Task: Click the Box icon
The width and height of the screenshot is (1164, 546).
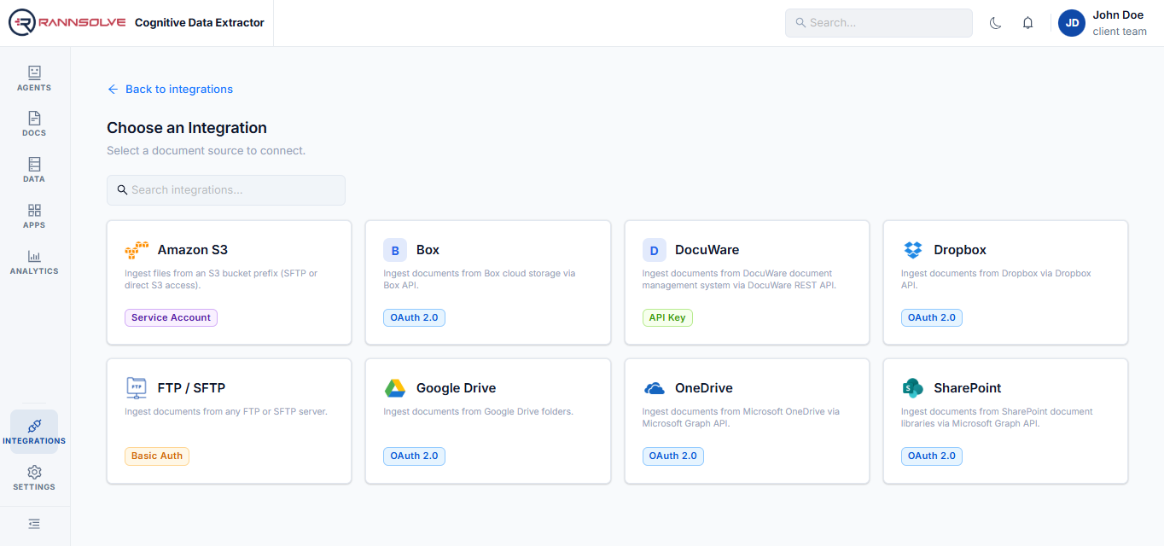Action: [395, 250]
